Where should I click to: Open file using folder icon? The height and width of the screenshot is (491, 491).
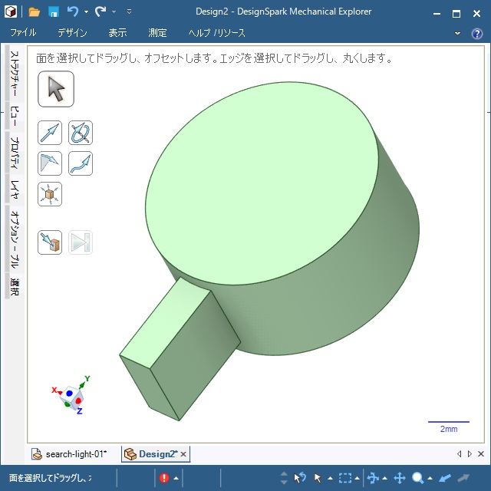pos(35,12)
